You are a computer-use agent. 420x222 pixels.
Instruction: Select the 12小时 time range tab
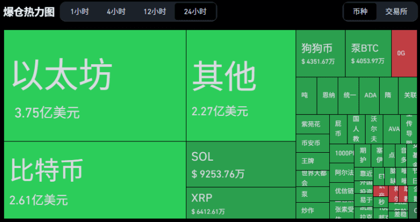pos(155,12)
